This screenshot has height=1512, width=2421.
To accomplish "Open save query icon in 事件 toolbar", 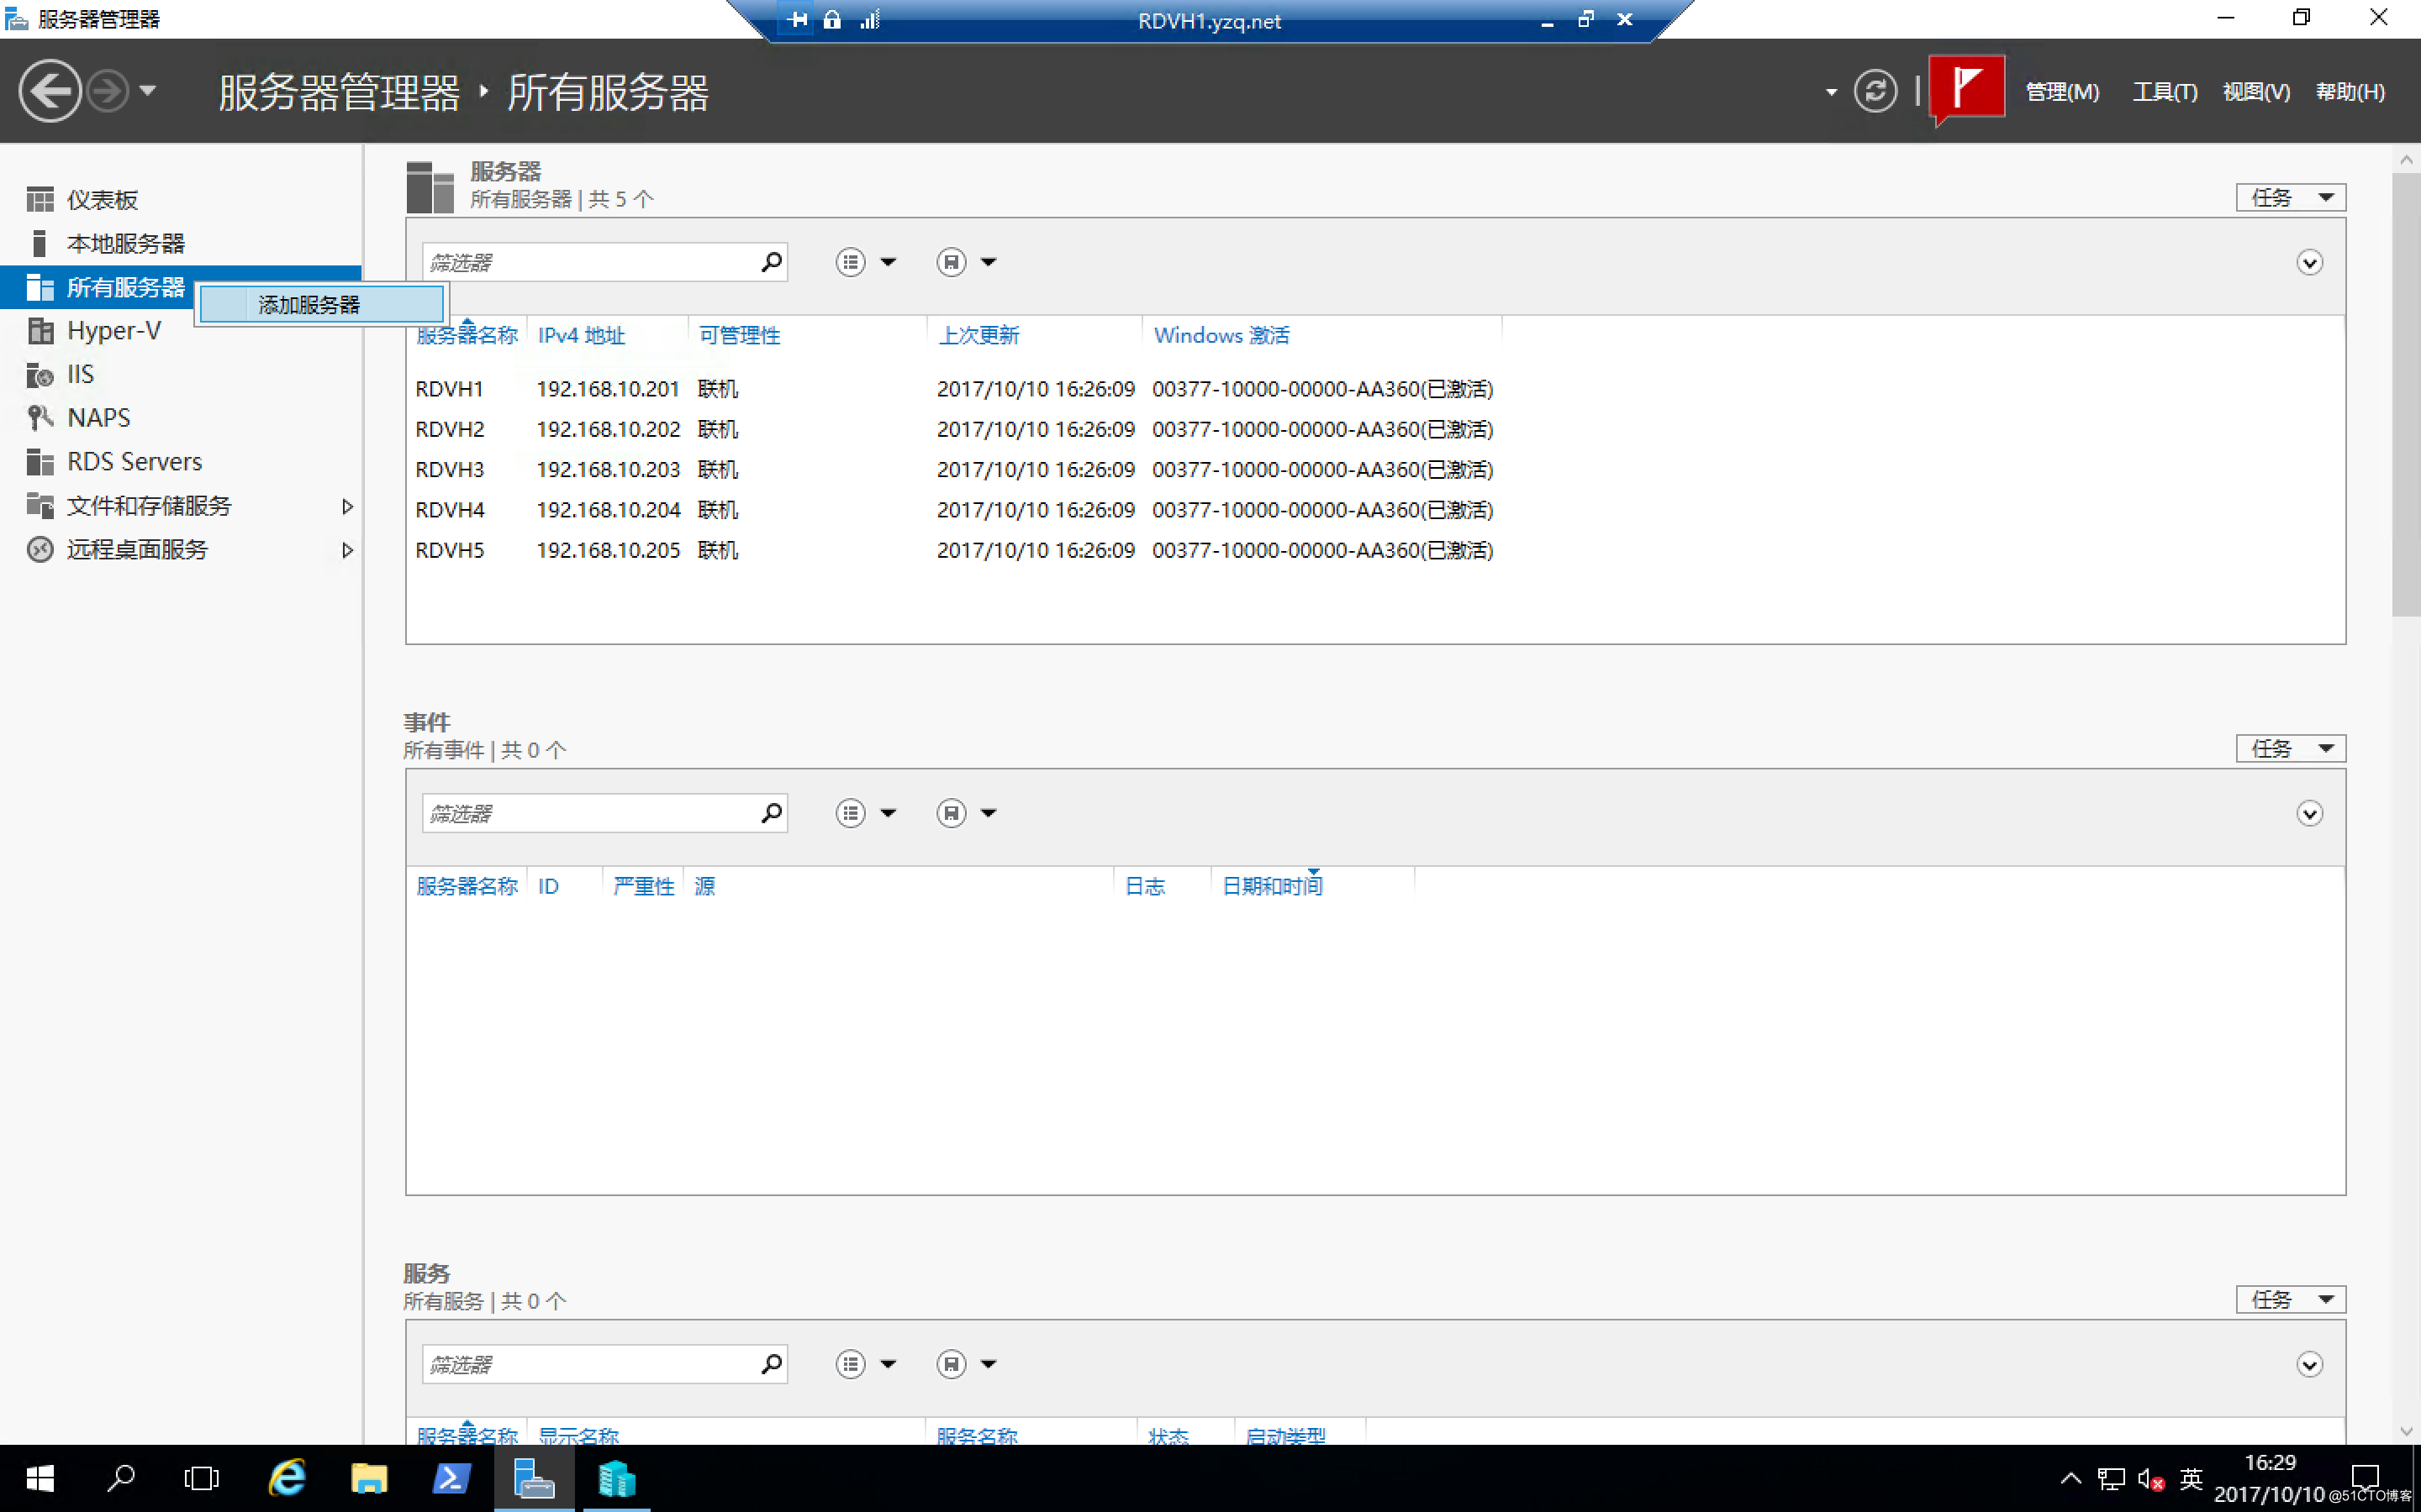I will pyautogui.click(x=951, y=813).
